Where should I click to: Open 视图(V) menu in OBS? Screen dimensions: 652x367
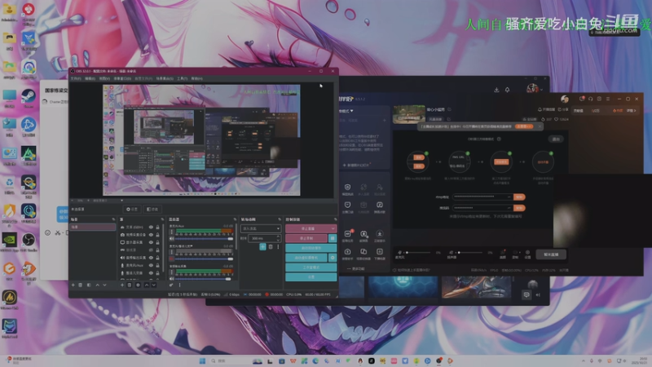(104, 78)
